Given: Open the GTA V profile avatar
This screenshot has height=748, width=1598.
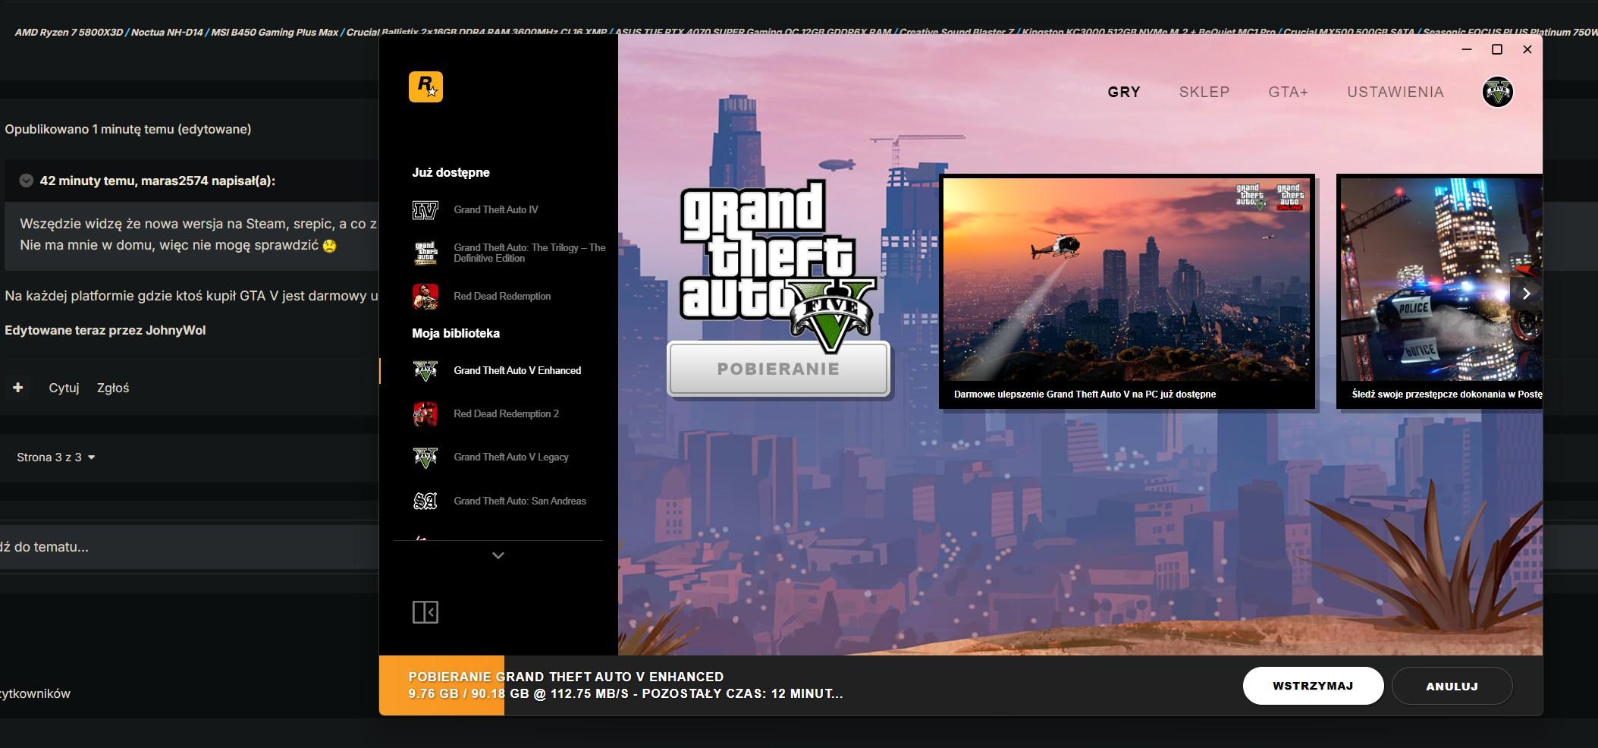Looking at the screenshot, I should [1497, 92].
